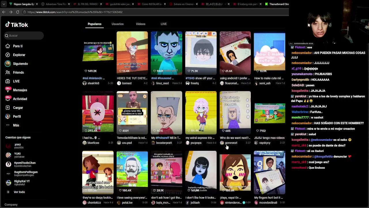Open Friends icon in sidebar

(8, 73)
